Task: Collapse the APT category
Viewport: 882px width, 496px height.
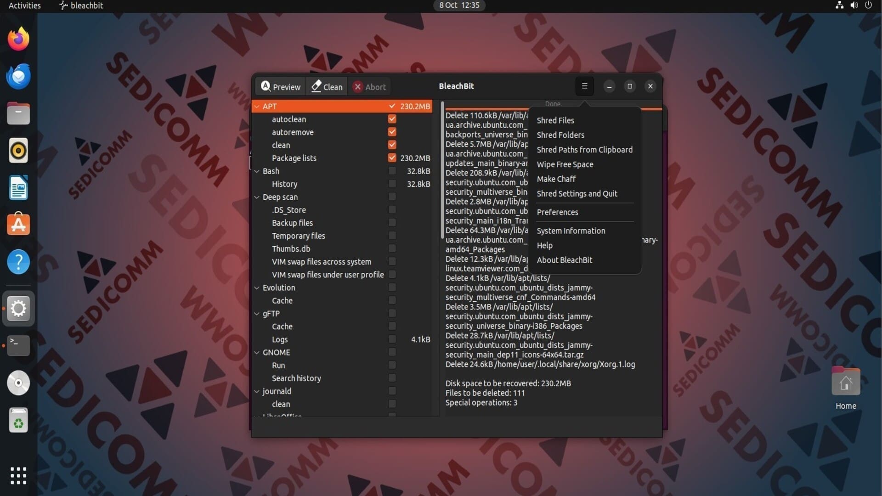Action: point(257,107)
